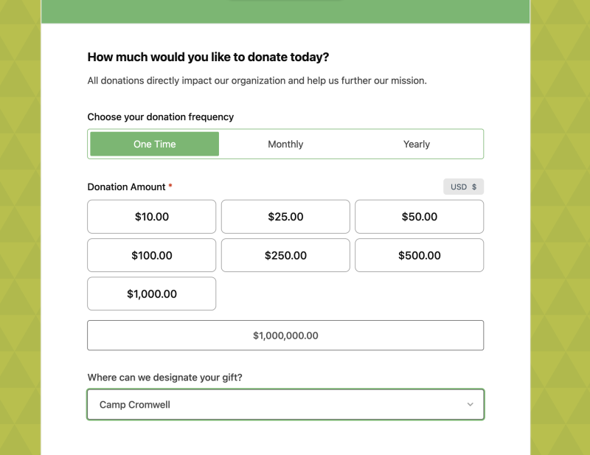Select the One Time donation frequency

tap(154, 144)
